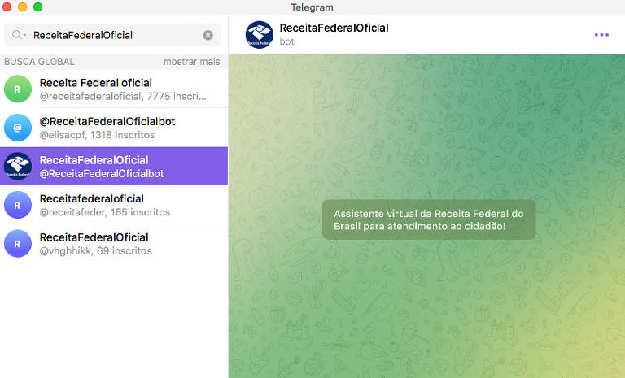Open the green R avatar of Receita Federal oficial
This screenshot has width=625, height=378.
pos(18,89)
